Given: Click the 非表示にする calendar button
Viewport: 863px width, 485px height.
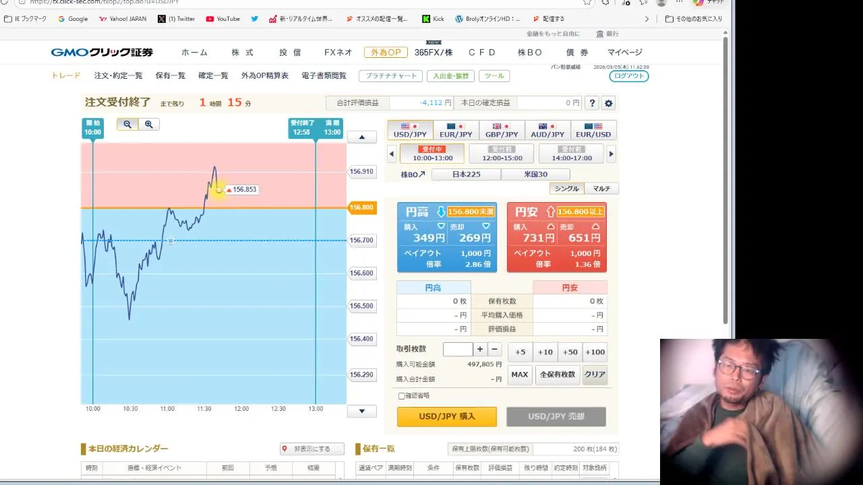Looking at the screenshot, I should coord(312,449).
